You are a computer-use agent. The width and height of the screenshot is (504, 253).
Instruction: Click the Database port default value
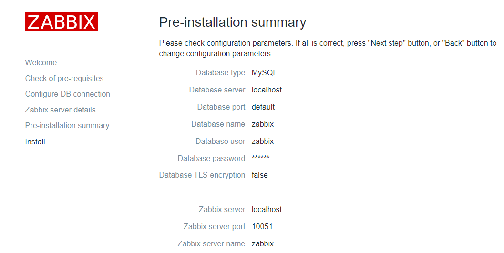[263, 107]
